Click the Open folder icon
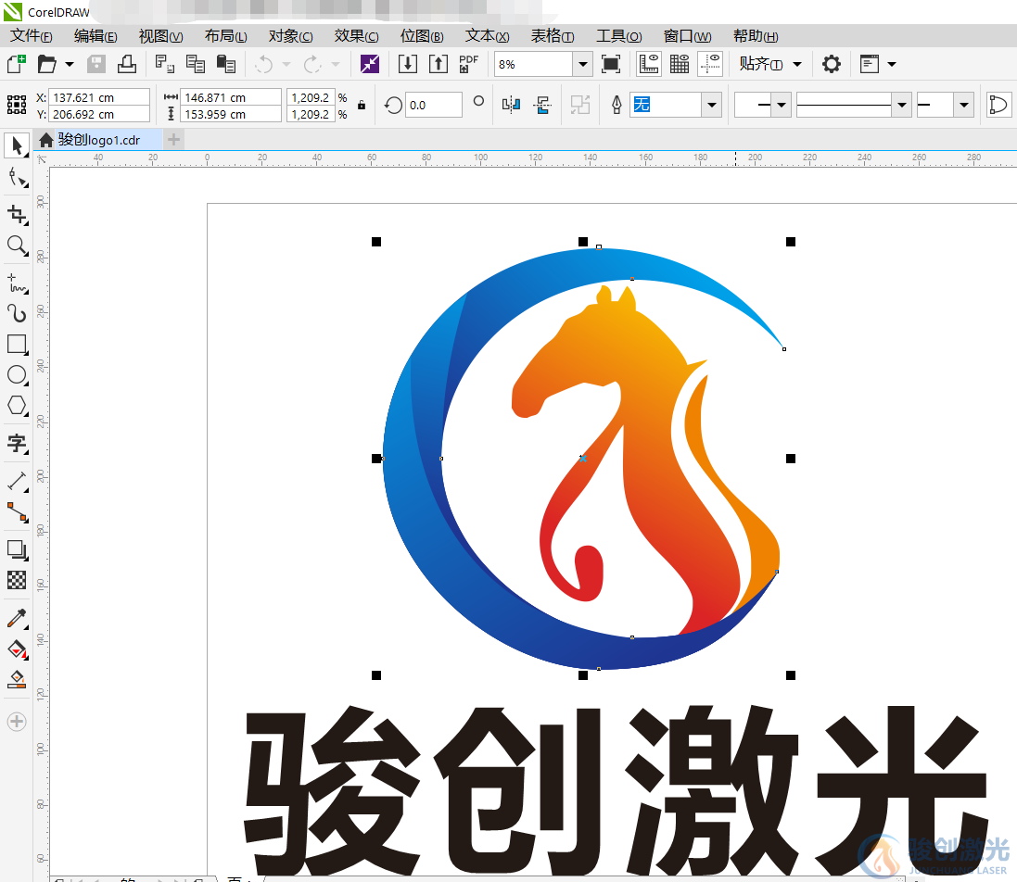The height and width of the screenshot is (882, 1017). (x=46, y=64)
